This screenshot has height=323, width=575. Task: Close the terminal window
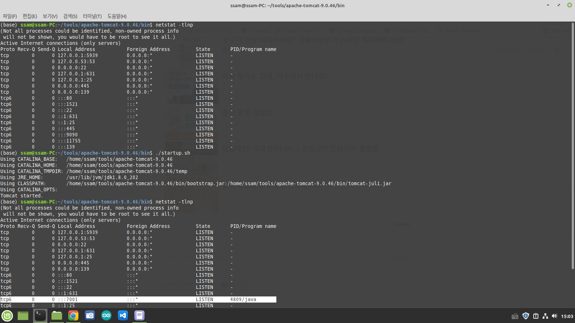click(x=570, y=5)
